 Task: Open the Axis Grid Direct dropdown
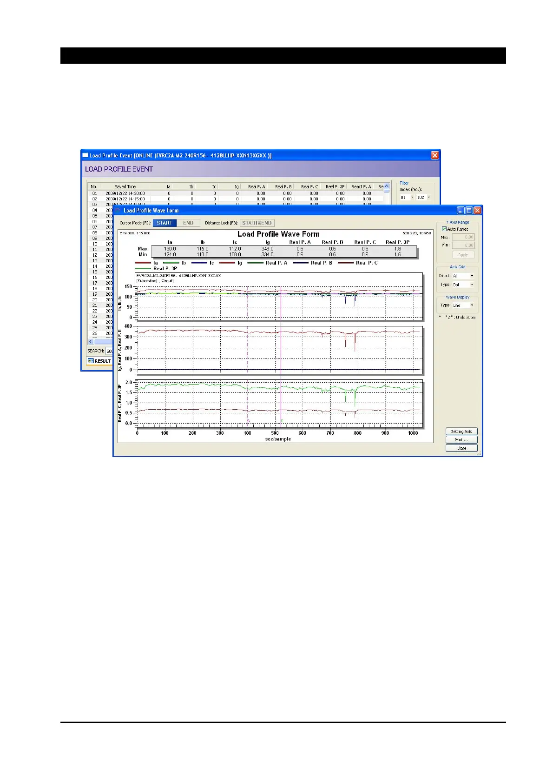(463, 276)
